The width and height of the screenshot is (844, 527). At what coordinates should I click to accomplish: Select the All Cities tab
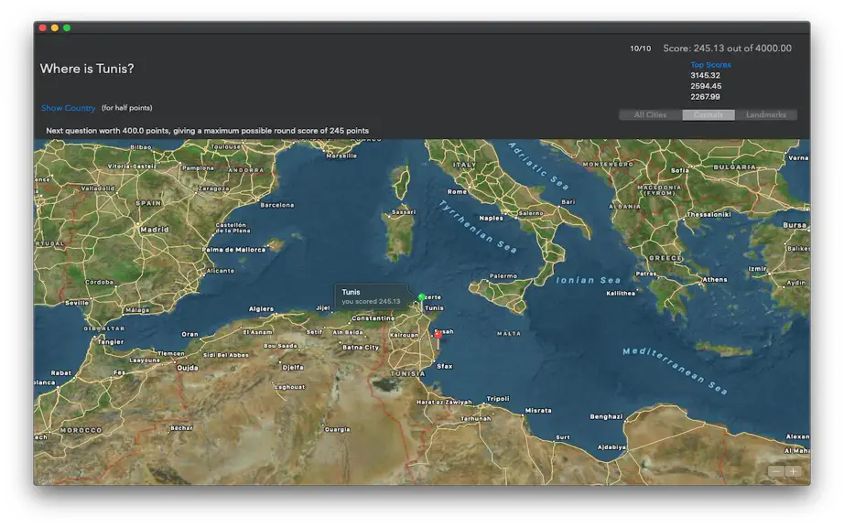point(650,114)
